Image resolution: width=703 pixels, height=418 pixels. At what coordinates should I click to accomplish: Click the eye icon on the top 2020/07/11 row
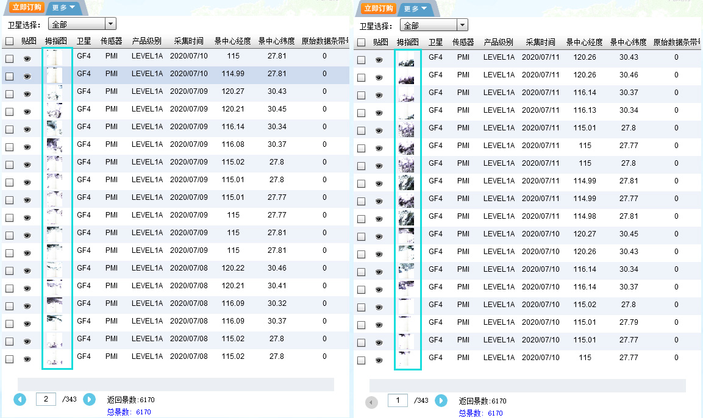tap(379, 60)
